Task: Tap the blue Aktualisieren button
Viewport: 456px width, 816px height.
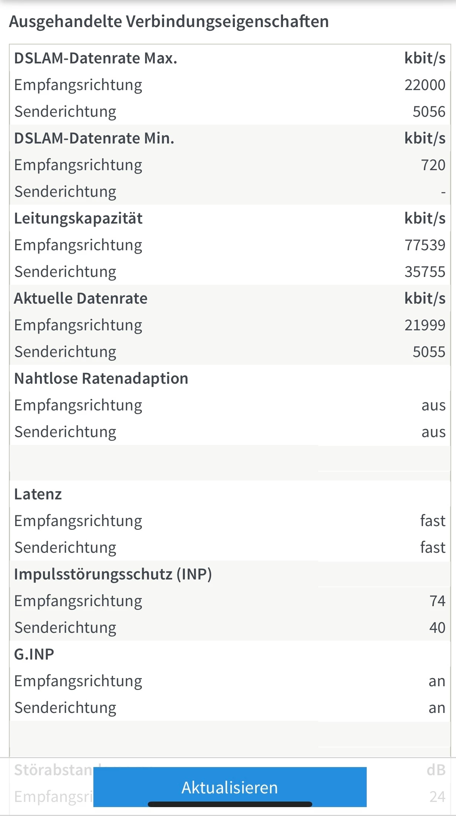Action: click(230, 787)
